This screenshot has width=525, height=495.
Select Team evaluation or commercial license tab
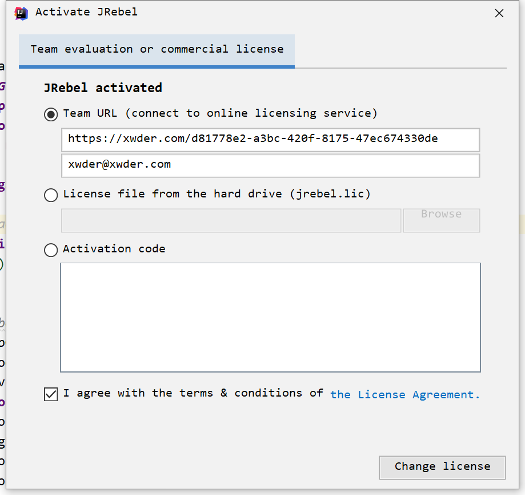point(157,50)
